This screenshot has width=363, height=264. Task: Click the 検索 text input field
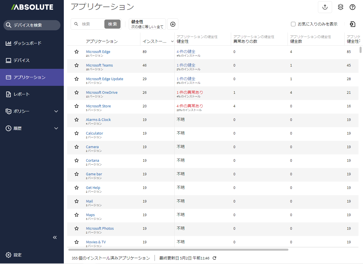pyautogui.click(x=92, y=24)
